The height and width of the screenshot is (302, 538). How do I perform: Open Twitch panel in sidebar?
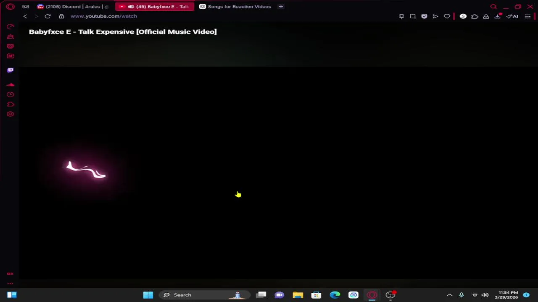pyautogui.click(x=11, y=70)
